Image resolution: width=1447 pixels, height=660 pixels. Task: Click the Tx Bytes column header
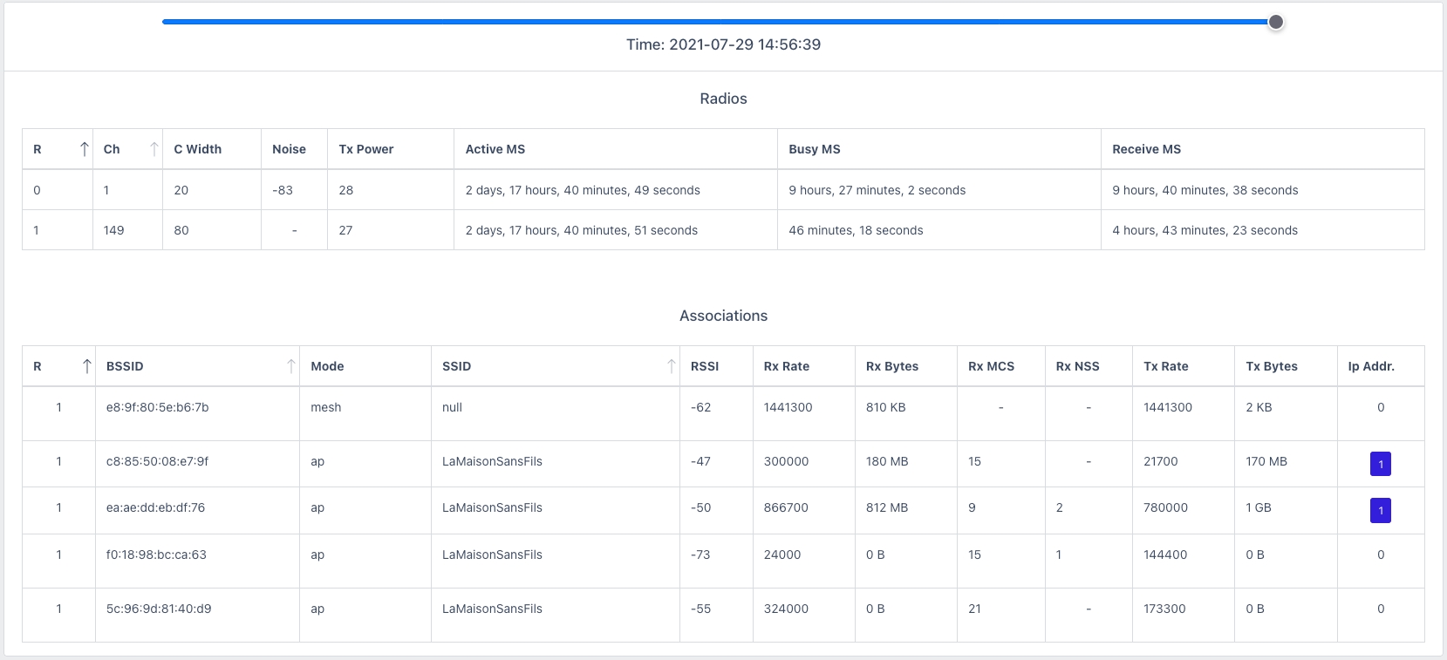(x=1272, y=366)
